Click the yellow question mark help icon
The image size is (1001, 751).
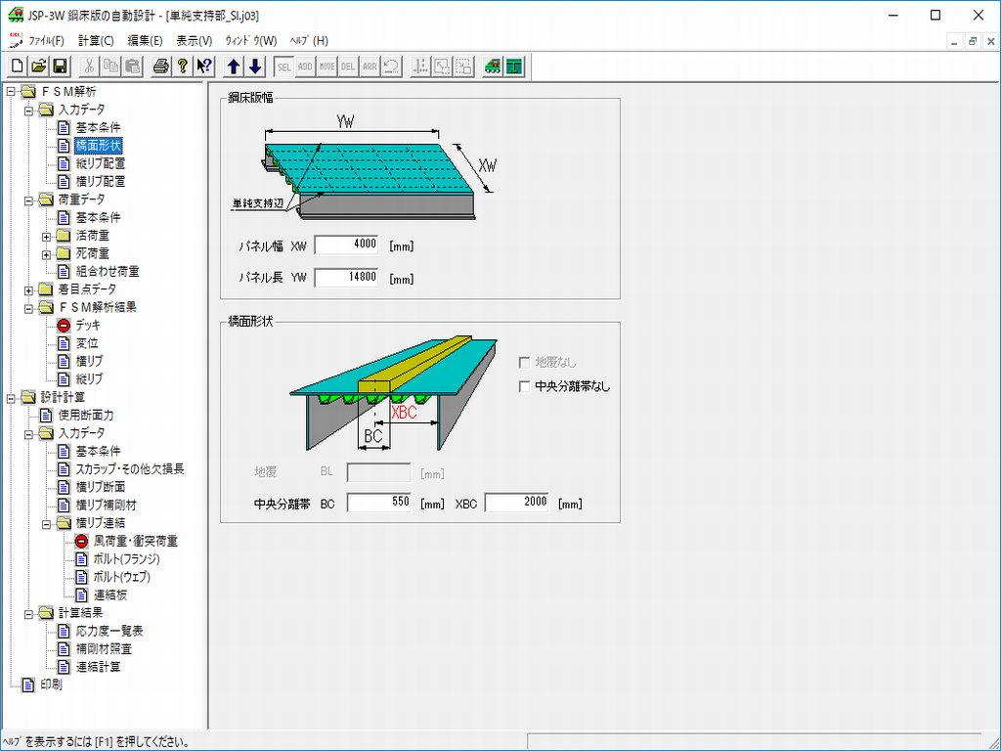tap(182, 66)
